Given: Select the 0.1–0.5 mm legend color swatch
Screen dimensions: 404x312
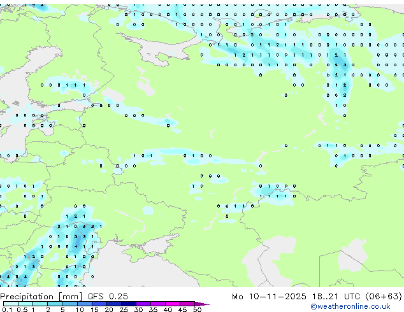Looking at the screenshot, I should 11,304.
